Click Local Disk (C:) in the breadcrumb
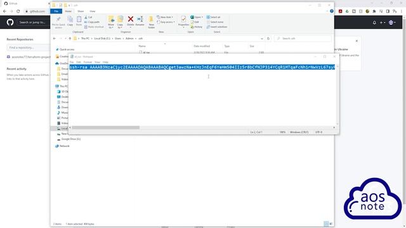406x228 pixels. (x=102, y=39)
